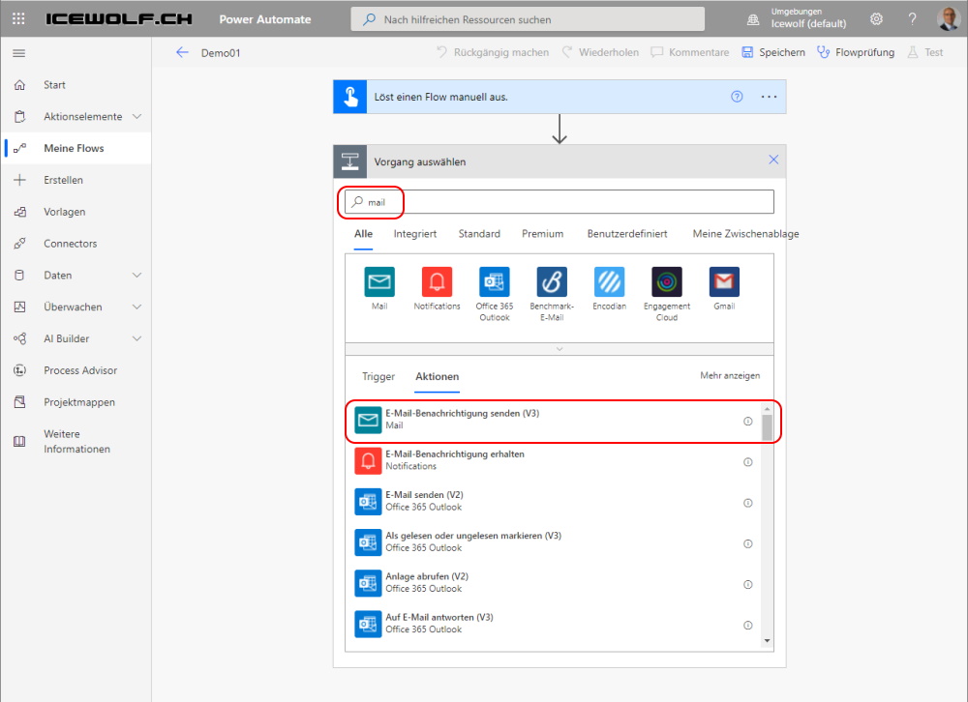Switch to the Aktionen tab
This screenshot has width=968, height=702.
[x=438, y=376]
